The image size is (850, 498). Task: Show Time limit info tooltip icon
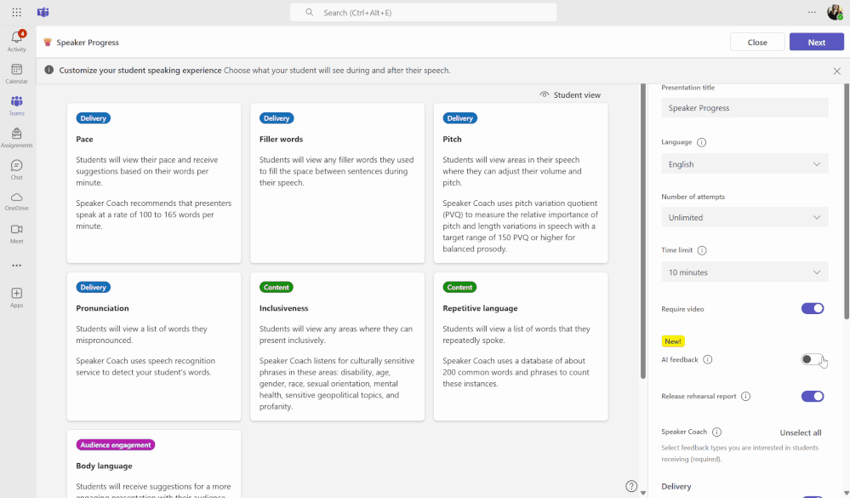tap(702, 250)
